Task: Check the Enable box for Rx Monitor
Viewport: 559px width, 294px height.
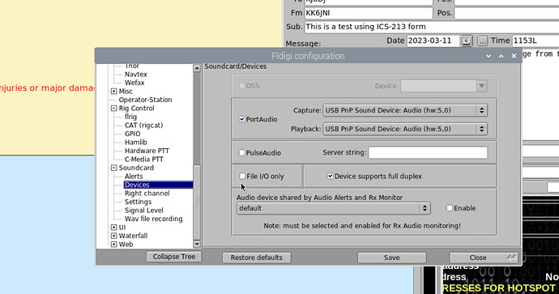Action: click(450, 208)
